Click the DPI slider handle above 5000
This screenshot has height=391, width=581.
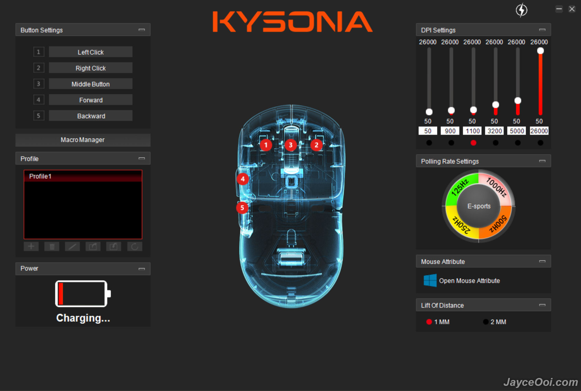tap(518, 100)
